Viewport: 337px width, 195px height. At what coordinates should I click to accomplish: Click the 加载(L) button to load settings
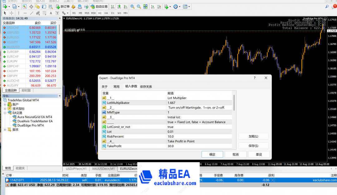coord(253,136)
